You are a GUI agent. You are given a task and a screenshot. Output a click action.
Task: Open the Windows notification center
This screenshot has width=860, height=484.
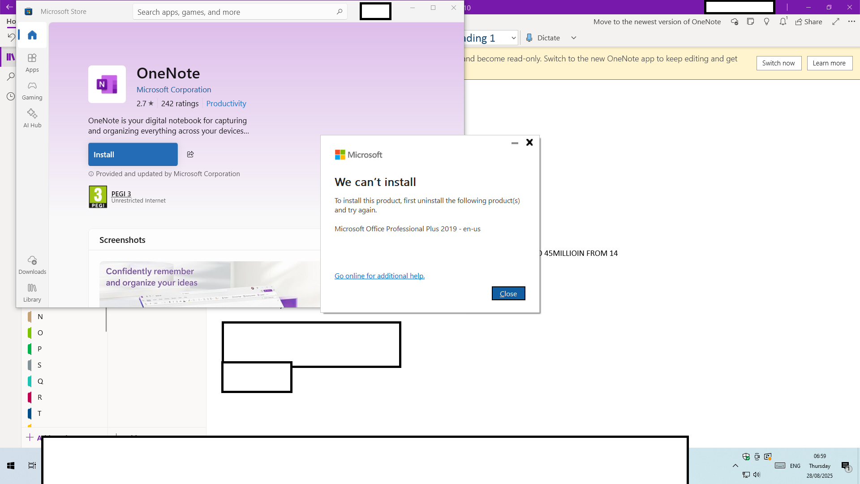(x=846, y=466)
